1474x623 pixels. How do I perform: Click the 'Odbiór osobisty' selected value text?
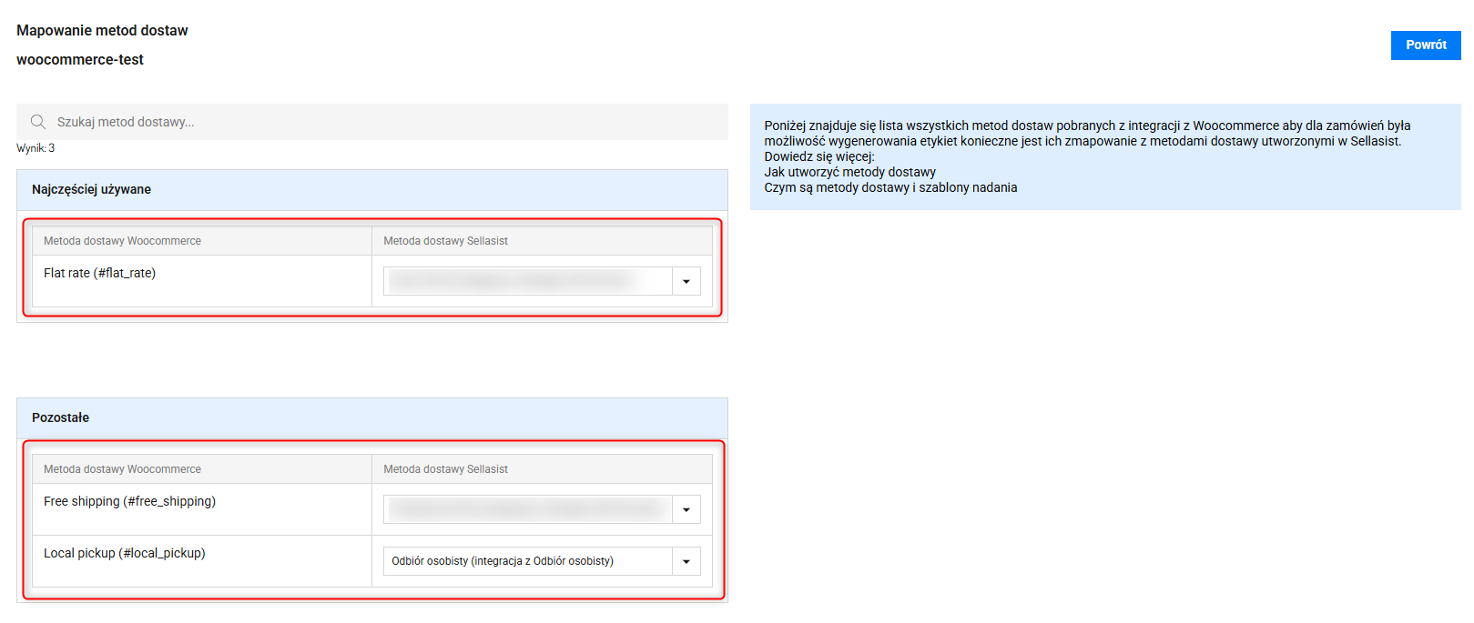[503, 561]
